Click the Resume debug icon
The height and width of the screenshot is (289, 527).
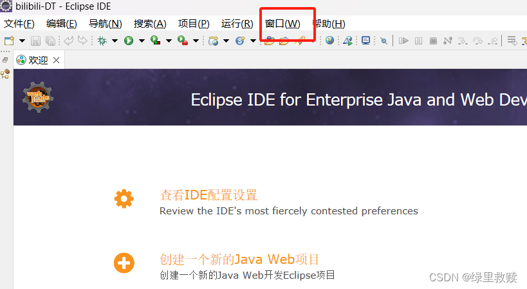tap(403, 41)
